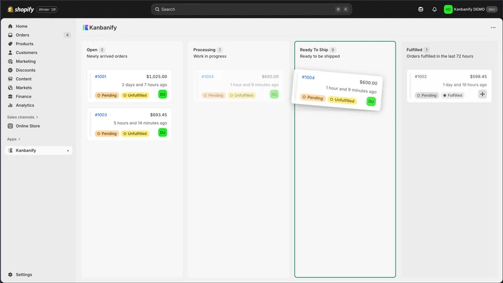
Task: Click Unfulfilled badge on order #1003
Action: [x=135, y=133]
